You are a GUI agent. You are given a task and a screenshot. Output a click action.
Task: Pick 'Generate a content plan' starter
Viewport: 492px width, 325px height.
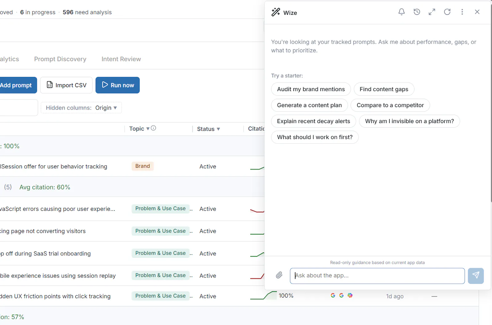coord(309,105)
